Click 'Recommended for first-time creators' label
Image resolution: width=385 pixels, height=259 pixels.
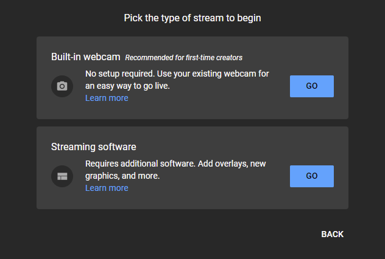pos(183,58)
